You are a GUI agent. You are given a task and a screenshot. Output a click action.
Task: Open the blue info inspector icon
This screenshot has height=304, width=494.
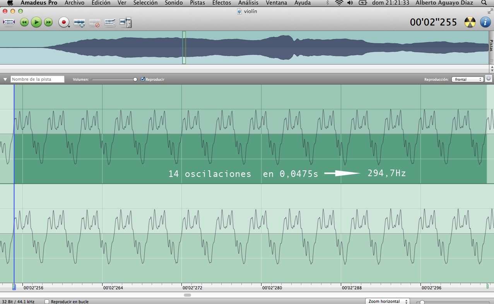coord(485,22)
